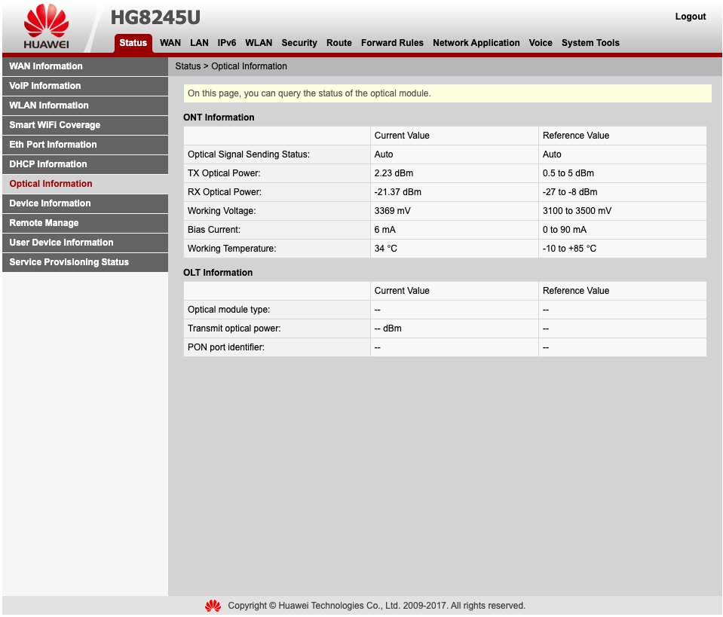Open Eth Port Information
Screen dimensions: 723x617
click(85, 145)
